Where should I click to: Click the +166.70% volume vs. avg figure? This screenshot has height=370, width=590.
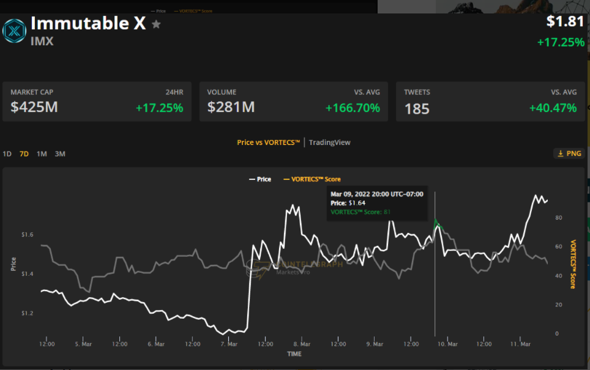click(353, 108)
